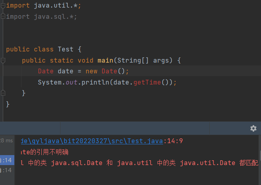The width and height of the screenshot is (261, 185).
Task: Click the error line 'java.sql.Date' text
Action: 76,163
